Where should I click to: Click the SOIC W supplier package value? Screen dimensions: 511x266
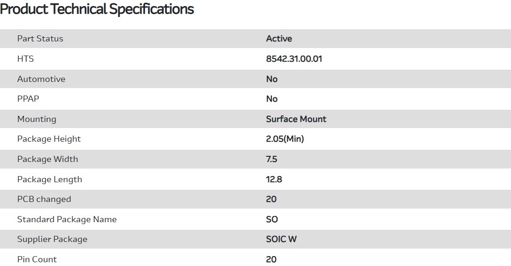tap(281, 239)
